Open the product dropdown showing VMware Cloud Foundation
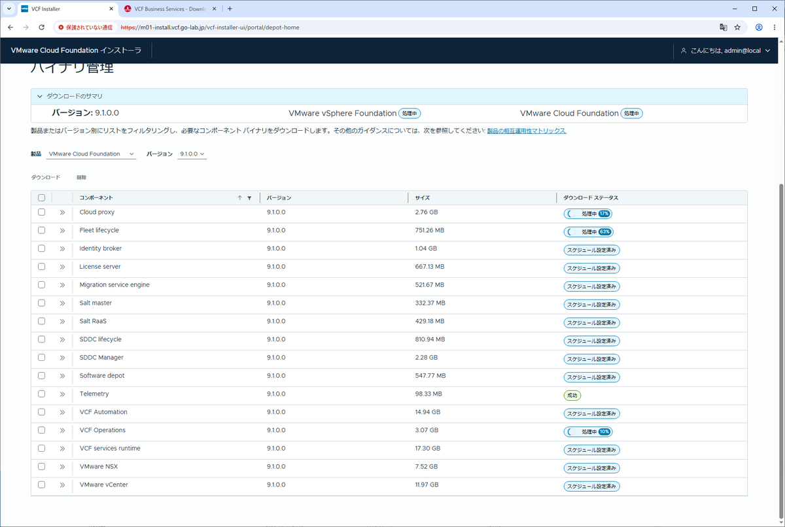Viewport: 785px width, 527px height. [92, 154]
